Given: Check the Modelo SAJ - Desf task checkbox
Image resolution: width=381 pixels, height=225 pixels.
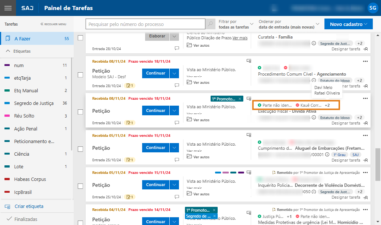Looking at the screenshot, I should (x=80, y=75).
